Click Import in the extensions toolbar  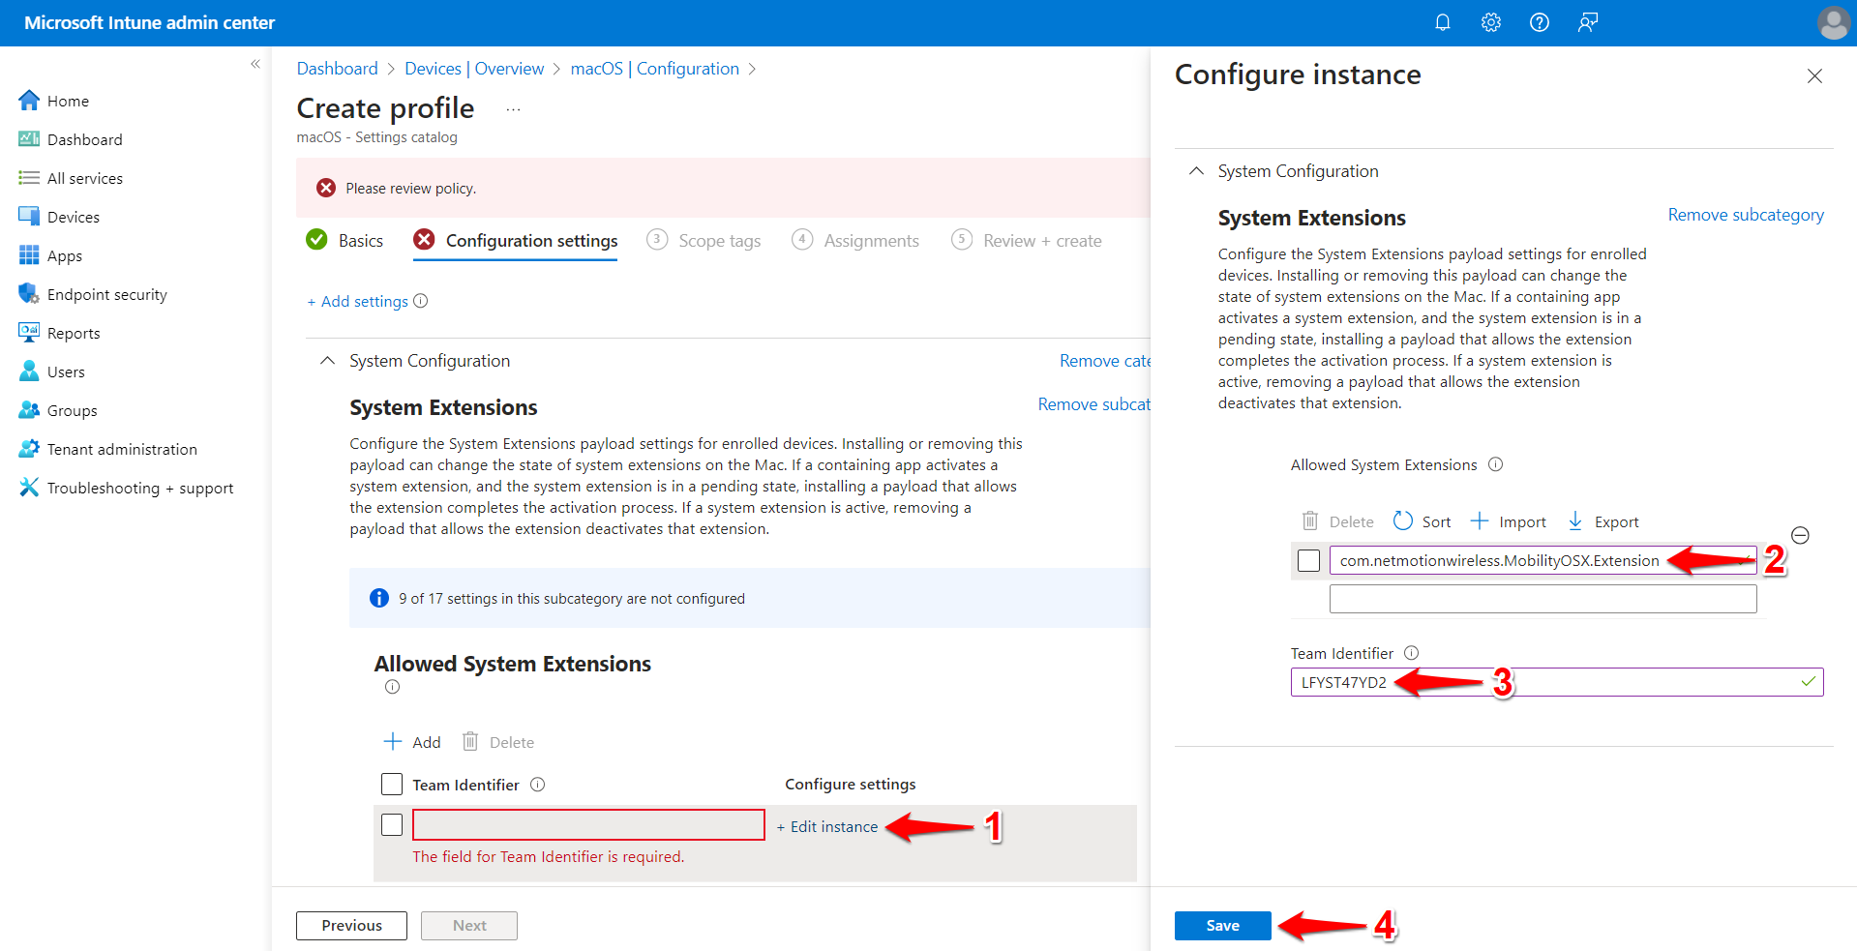click(x=1509, y=521)
